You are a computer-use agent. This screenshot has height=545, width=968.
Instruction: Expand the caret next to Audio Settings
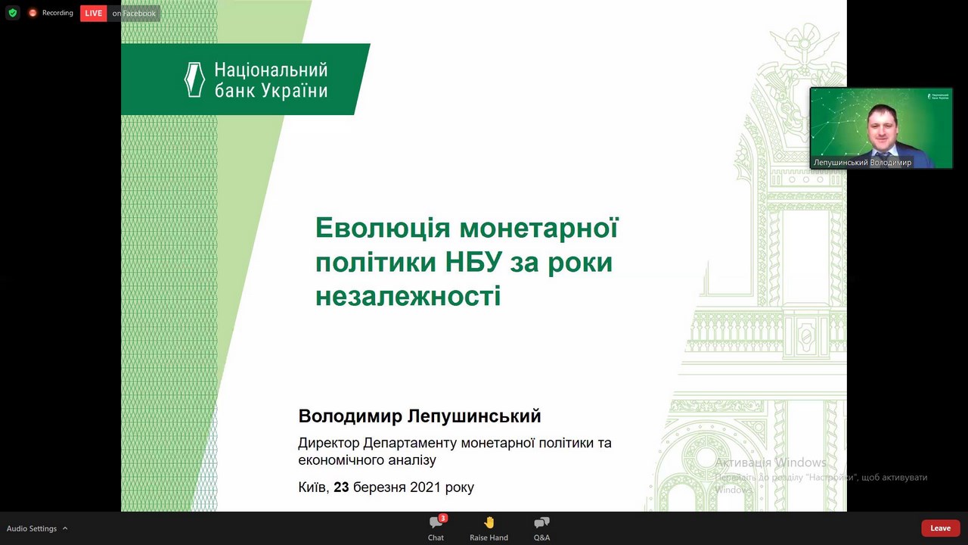pyautogui.click(x=65, y=528)
